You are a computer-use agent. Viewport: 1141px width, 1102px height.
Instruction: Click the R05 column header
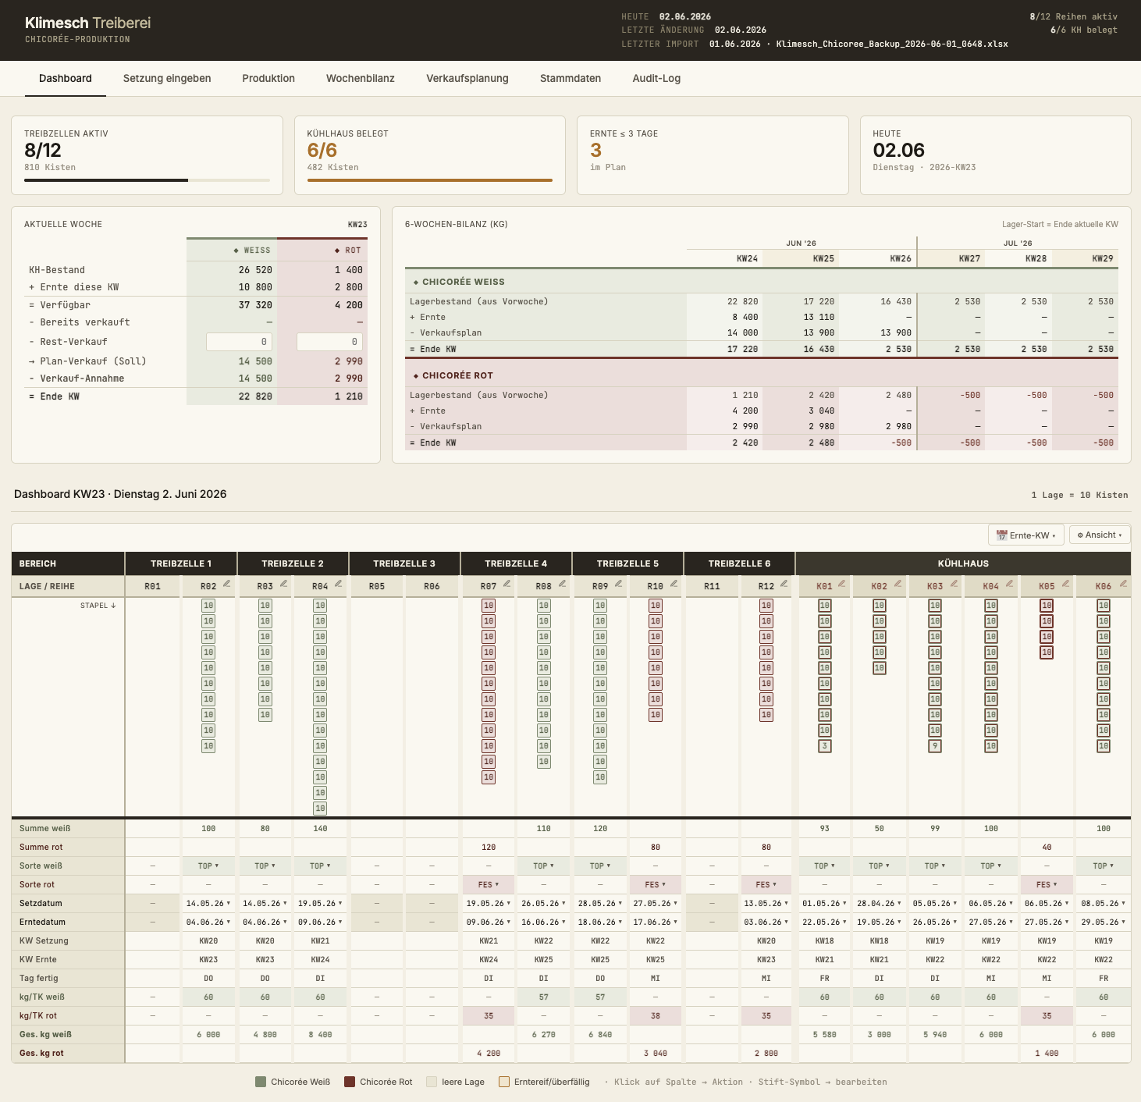click(377, 586)
